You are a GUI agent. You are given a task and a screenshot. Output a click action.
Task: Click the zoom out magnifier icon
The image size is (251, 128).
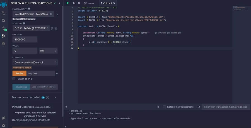click(74, 3)
